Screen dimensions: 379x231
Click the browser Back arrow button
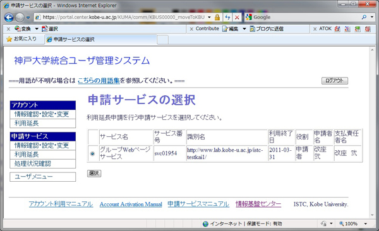click(9, 18)
